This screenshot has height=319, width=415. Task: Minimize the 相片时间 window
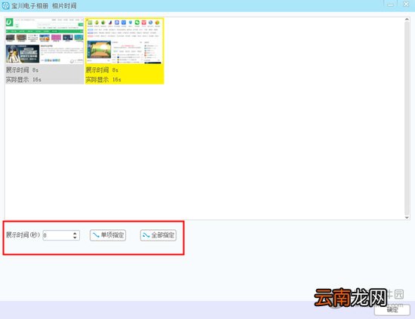click(x=391, y=5)
